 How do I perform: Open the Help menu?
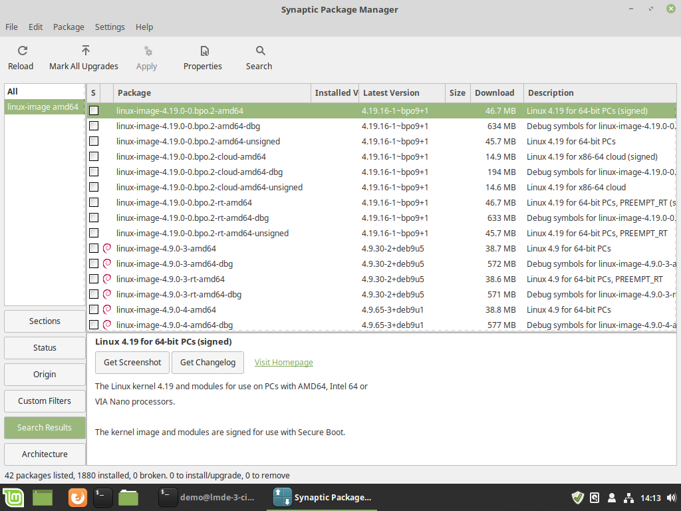pyautogui.click(x=144, y=27)
